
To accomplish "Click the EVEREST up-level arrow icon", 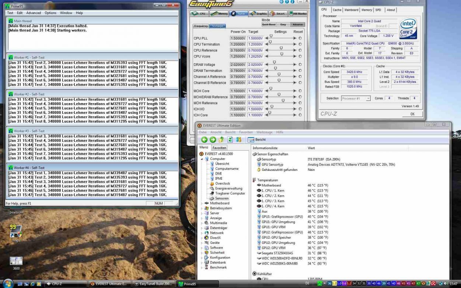I will [221, 140].
